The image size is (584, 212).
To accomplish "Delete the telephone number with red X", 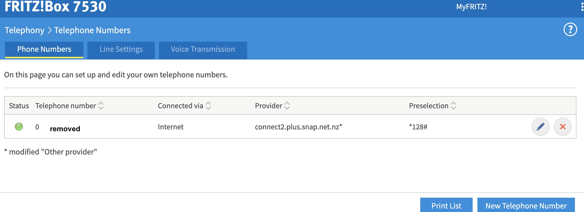I will (x=563, y=127).
